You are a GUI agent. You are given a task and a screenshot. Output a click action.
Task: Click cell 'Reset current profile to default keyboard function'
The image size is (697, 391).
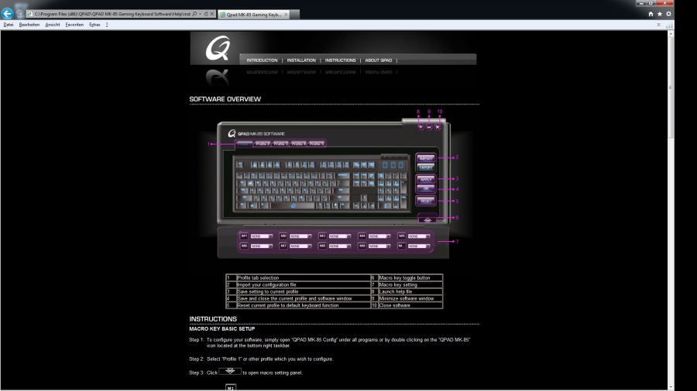(303, 305)
